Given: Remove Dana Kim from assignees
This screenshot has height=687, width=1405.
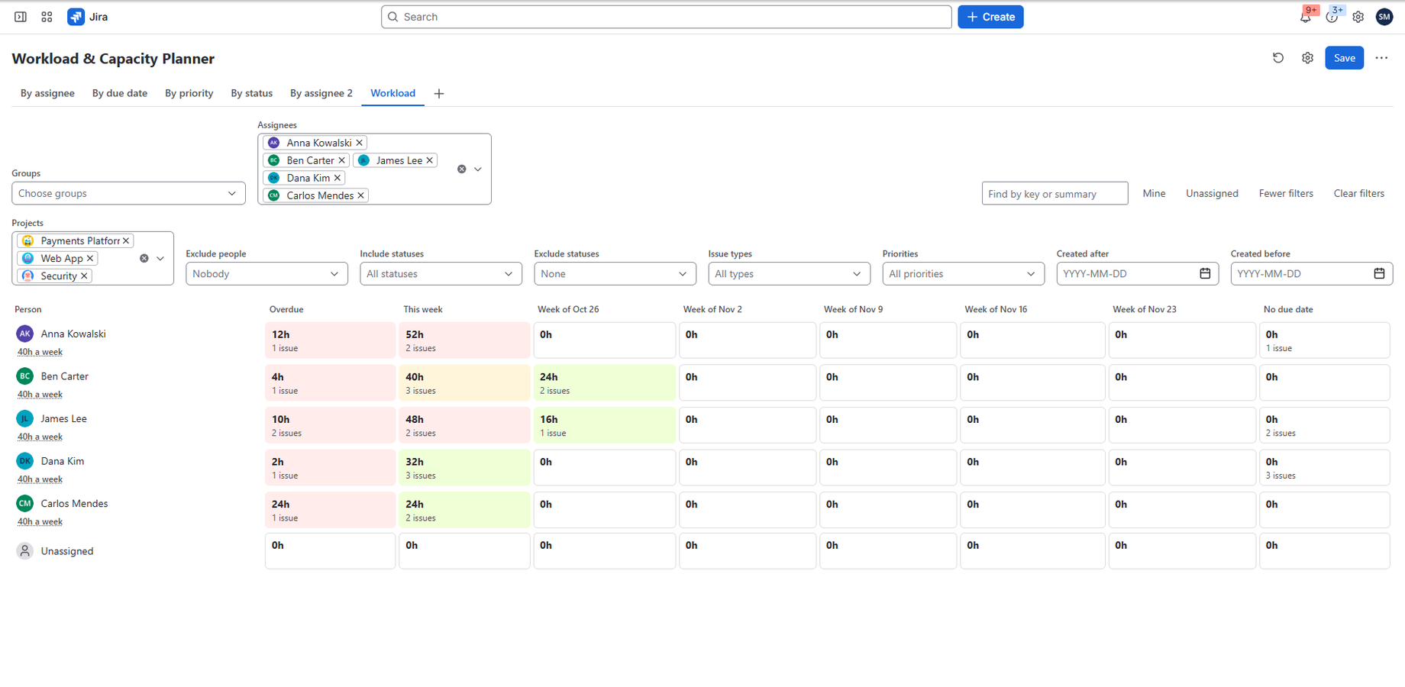Looking at the screenshot, I should 337,178.
